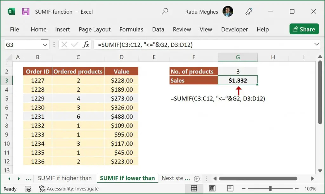This screenshot has width=325, height=194.
Task: Select column D header
Action: [x=122, y=57]
